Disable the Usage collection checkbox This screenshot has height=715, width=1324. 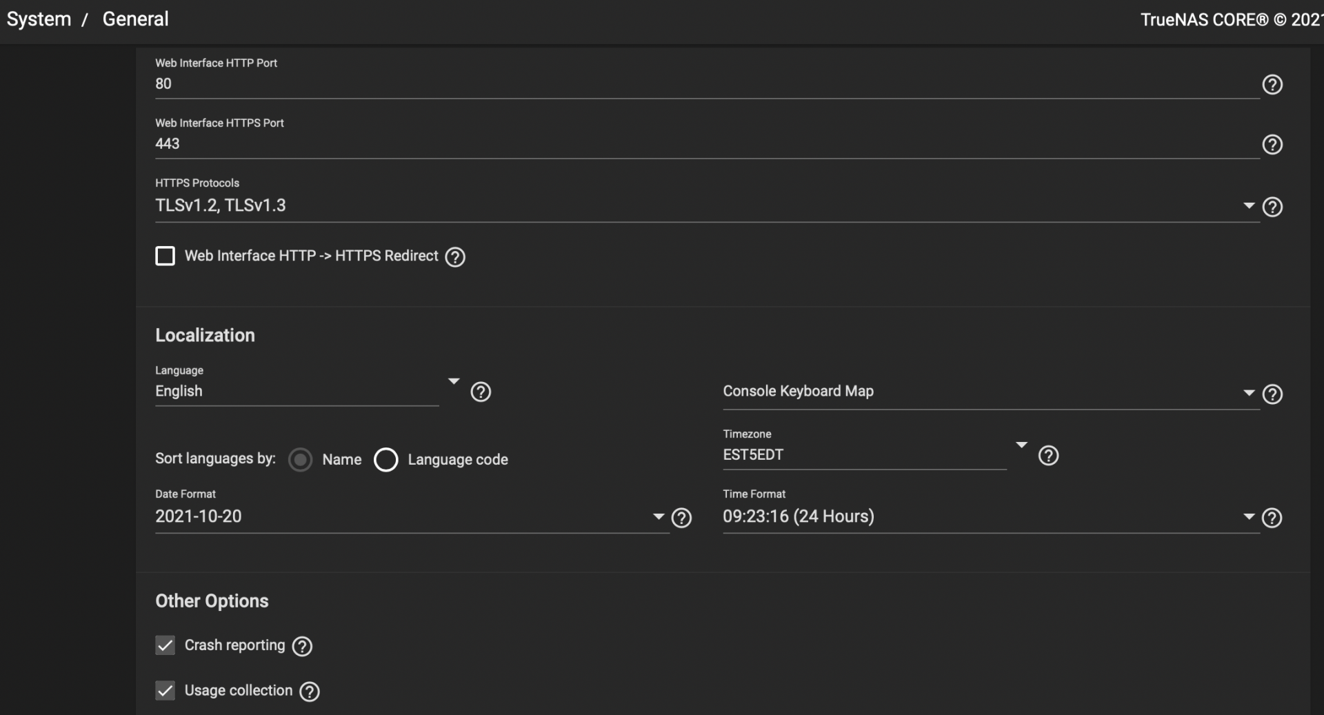(165, 691)
